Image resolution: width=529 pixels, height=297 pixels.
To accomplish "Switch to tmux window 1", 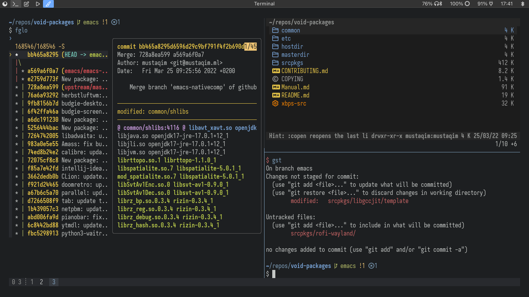I will tap(32, 282).
